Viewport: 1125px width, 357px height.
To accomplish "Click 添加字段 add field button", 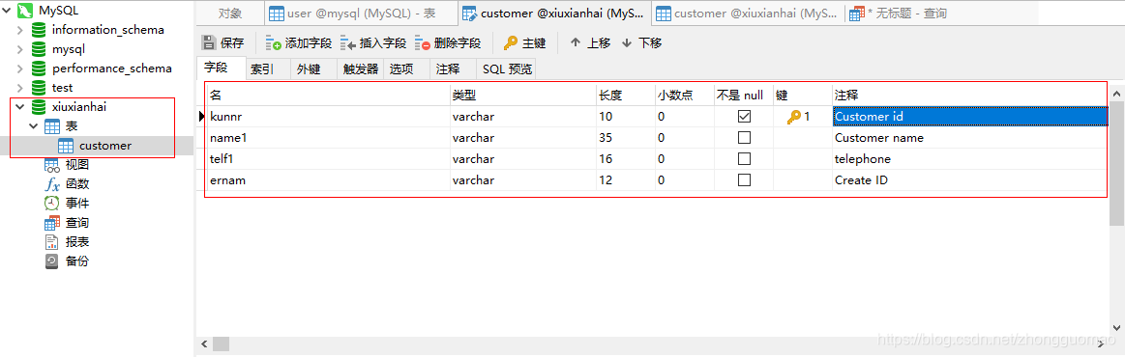I will [x=299, y=42].
